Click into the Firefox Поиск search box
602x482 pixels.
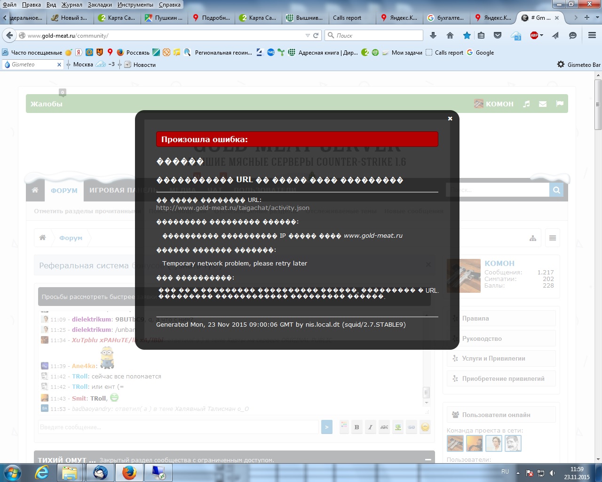point(374,35)
